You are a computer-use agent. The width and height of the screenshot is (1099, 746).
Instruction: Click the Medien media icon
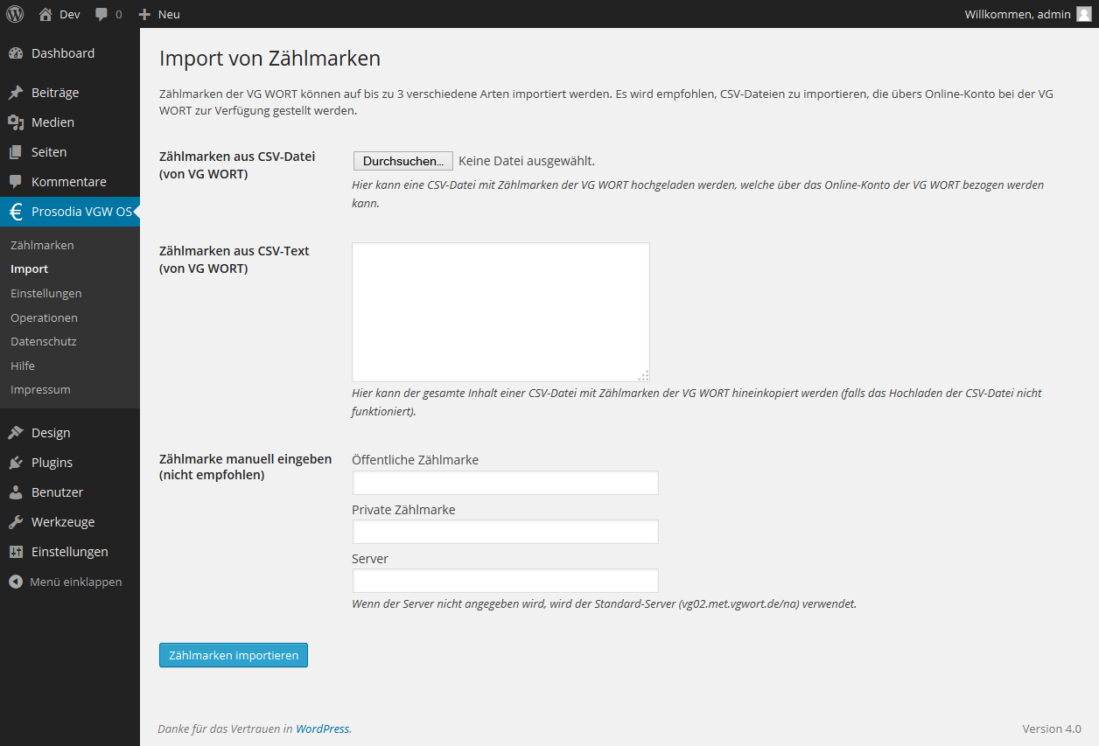point(16,122)
